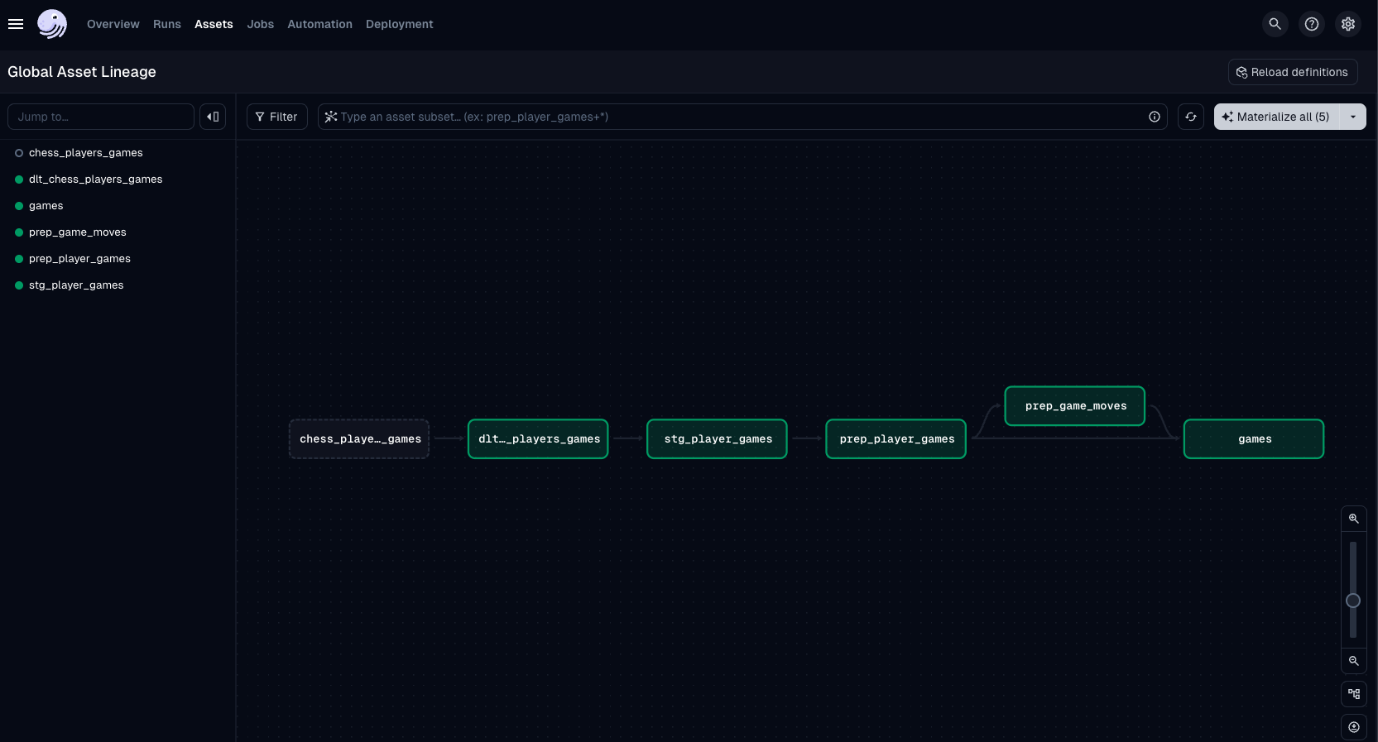Open the settings gear icon
The height and width of the screenshot is (742, 1378).
(1348, 24)
